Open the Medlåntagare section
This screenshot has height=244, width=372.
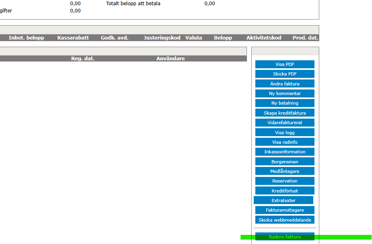[x=284, y=171]
